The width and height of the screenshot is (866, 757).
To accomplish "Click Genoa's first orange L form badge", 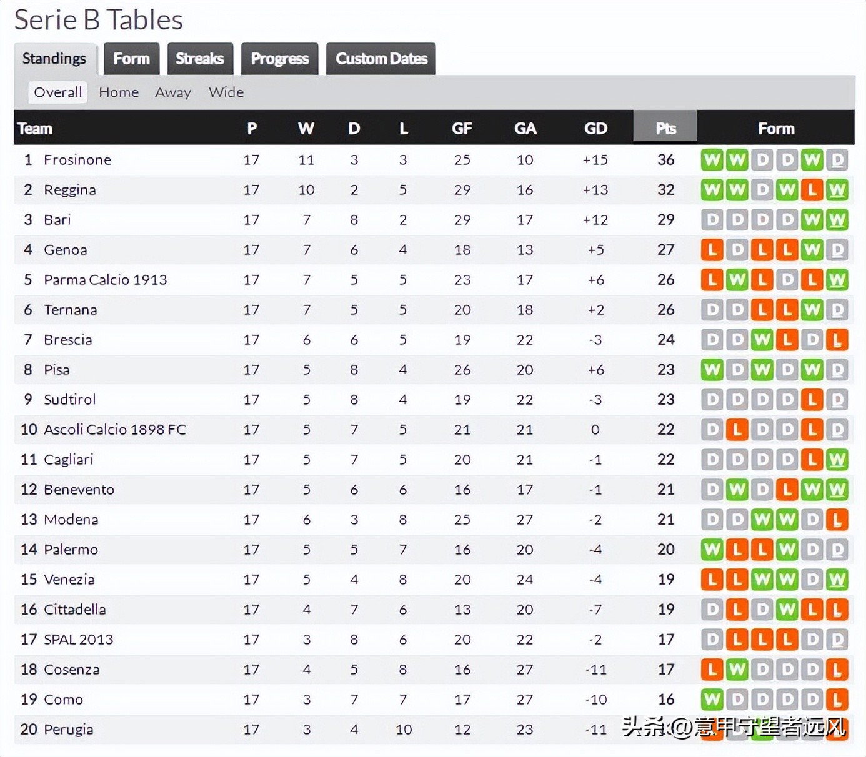I will [x=712, y=250].
